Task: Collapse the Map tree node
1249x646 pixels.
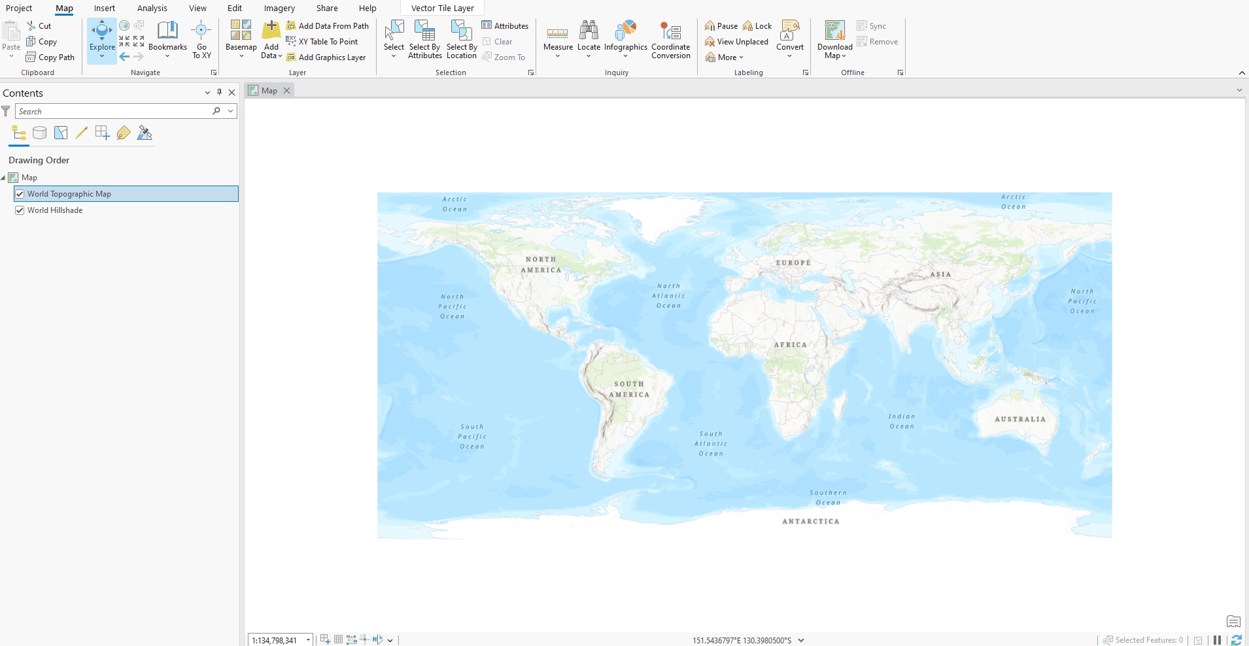Action: [4, 178]
